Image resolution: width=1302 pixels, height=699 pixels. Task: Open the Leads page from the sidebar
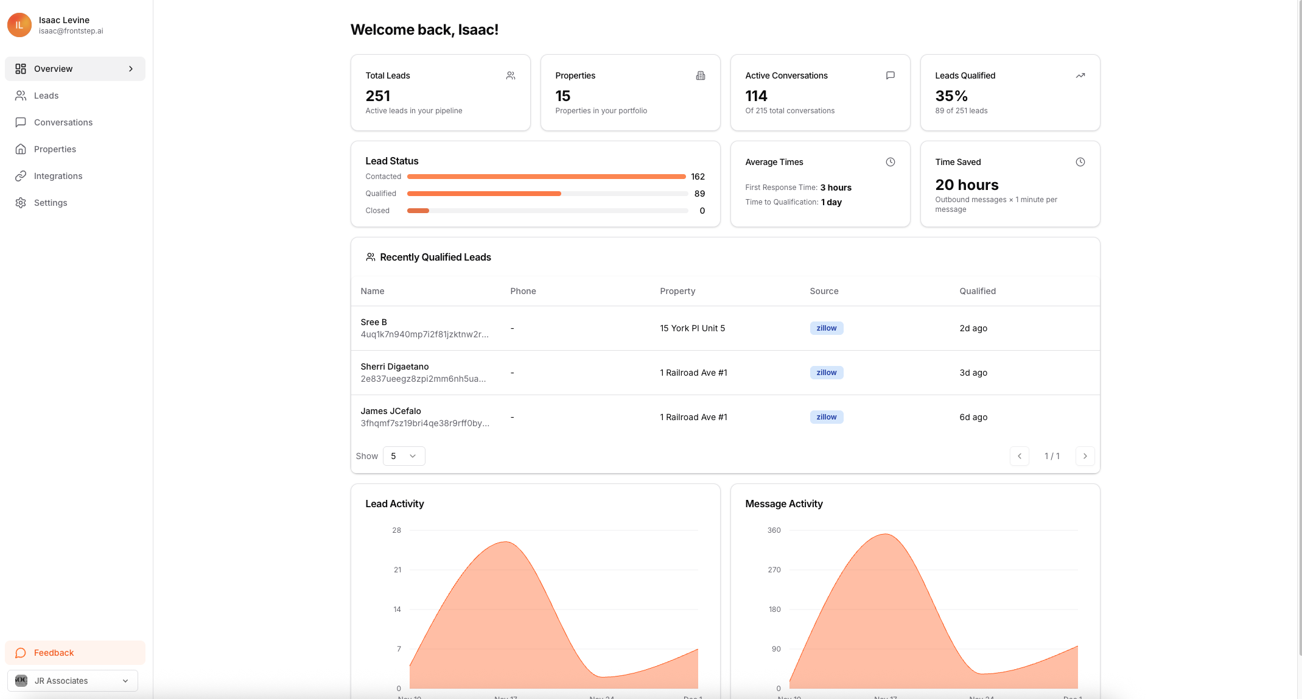tap(46, 96)
